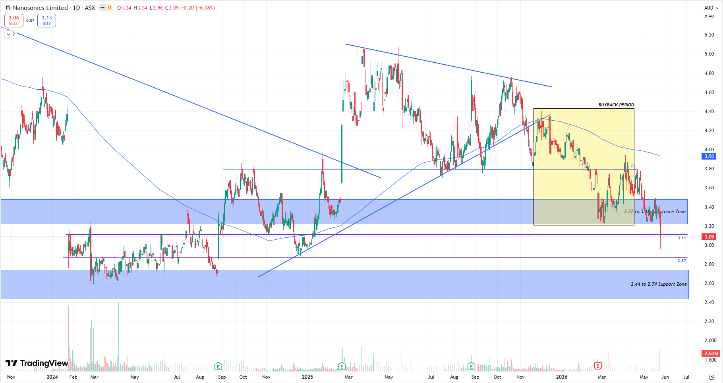Click the Nanosonics 'n' symbol logo
This screenshot has height=383, width=723.
click(8, 8)
